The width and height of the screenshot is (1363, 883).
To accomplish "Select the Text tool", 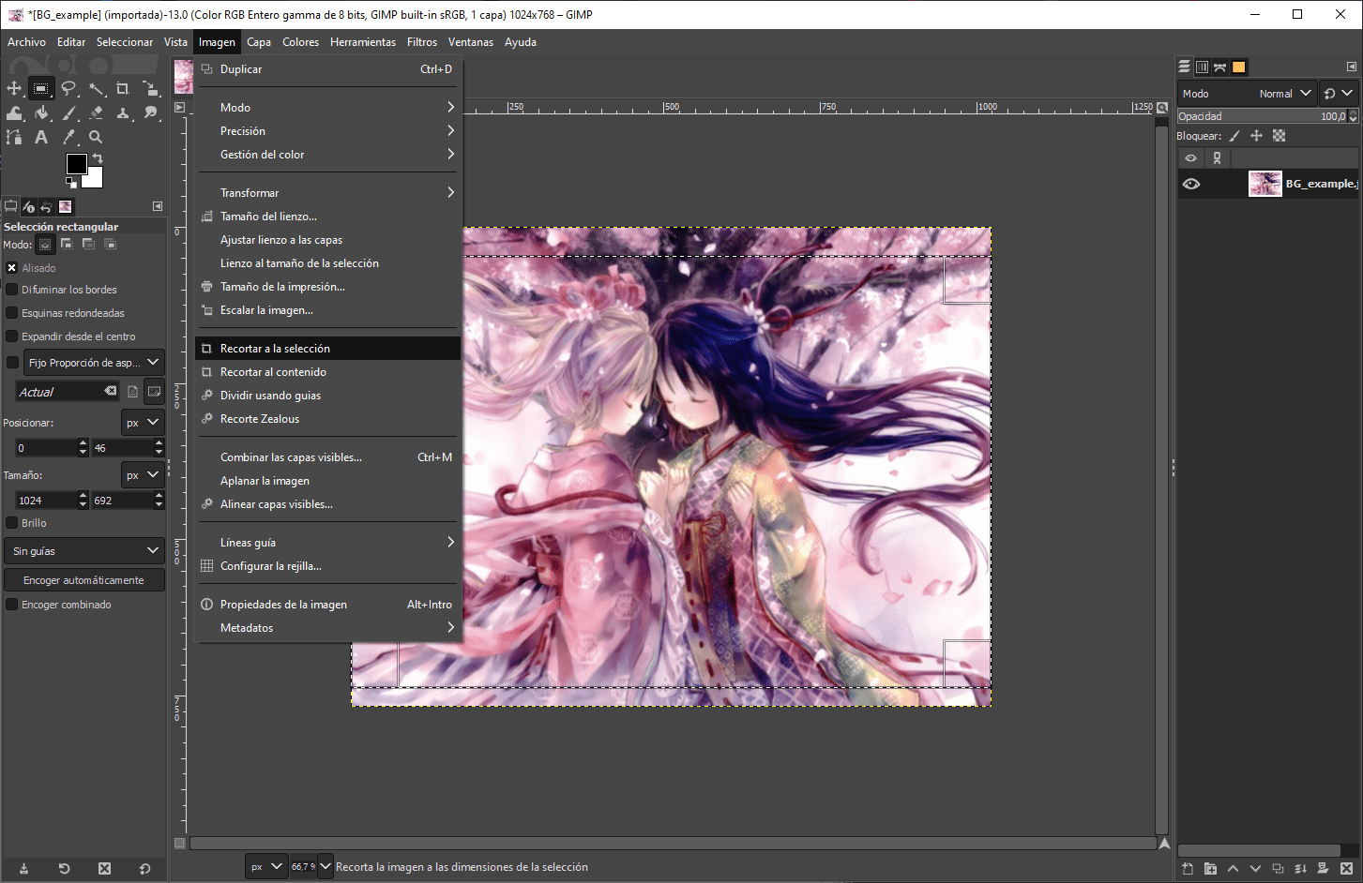I will click(x=41, y=137).
